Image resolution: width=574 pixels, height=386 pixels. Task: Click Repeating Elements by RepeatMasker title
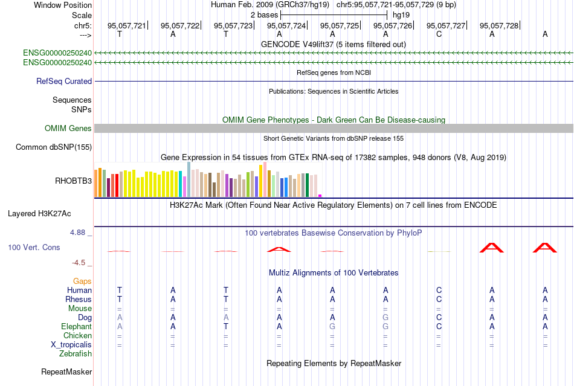pos(334,363)
